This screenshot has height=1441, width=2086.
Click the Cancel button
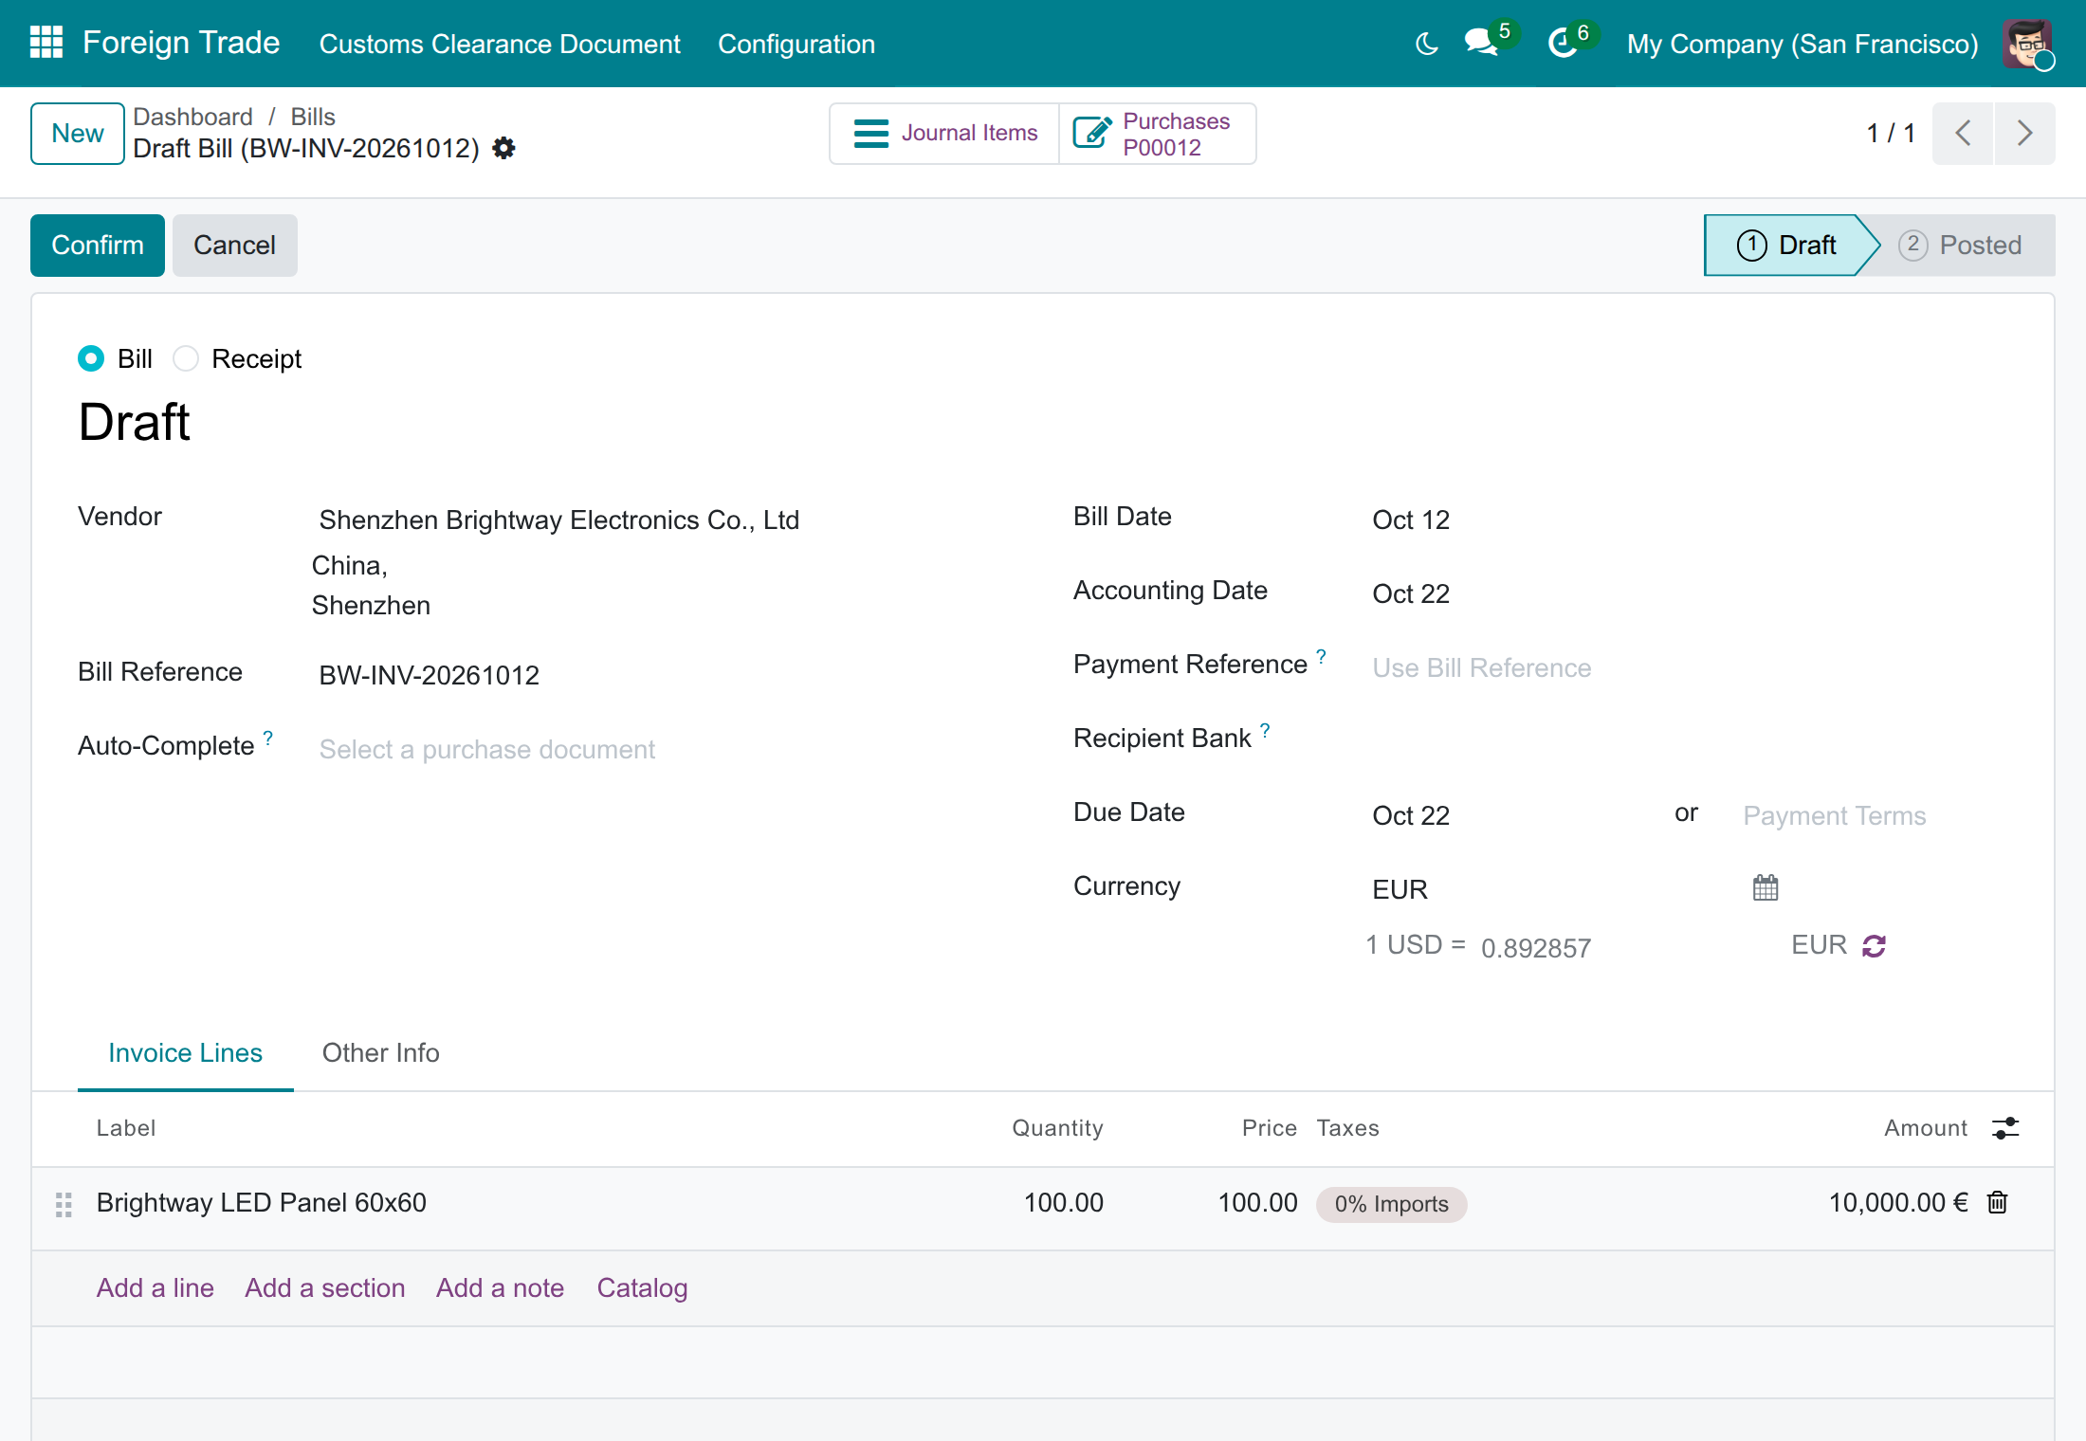pos(234,246)
